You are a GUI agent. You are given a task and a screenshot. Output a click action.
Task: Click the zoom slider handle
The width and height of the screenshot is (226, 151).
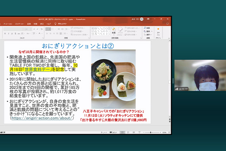click(x=151, y=132)
